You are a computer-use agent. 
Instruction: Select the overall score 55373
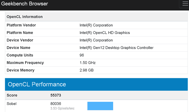click(56, 95)
